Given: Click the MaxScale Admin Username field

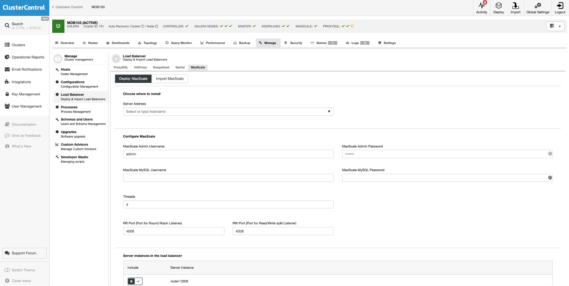Looking at the screenshot, I should point(228,154).
